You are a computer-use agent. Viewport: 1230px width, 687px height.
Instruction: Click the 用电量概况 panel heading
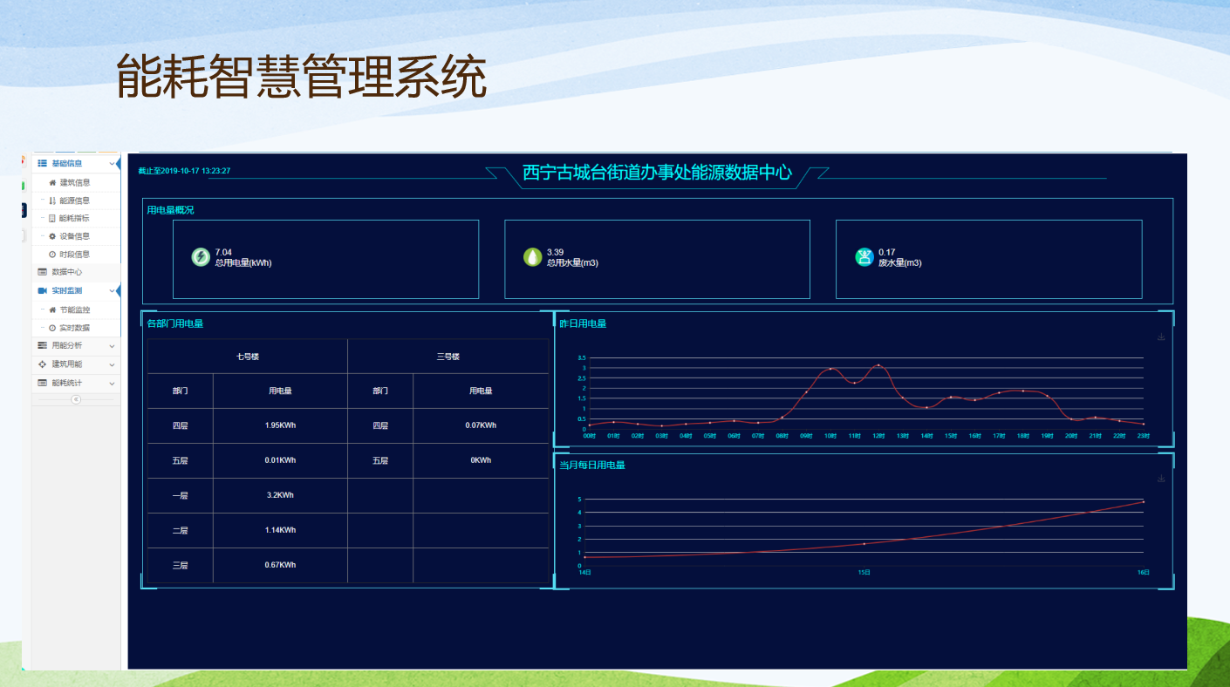click(x=170, y=210)
